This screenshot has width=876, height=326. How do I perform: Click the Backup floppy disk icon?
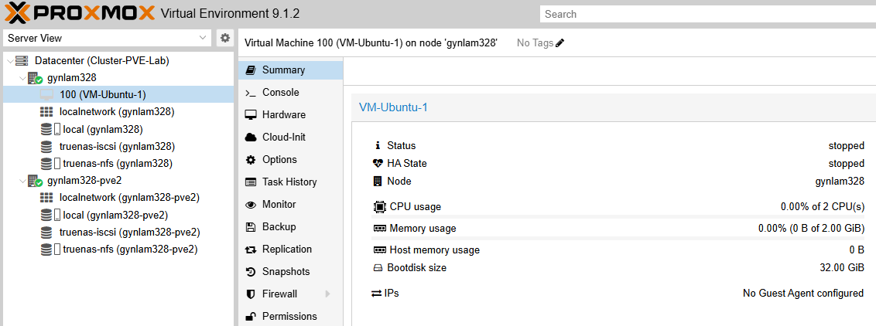[251, 227]
